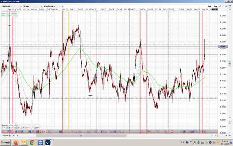Click time scrollbar right arrow
233x146 pixels.
[x=212, y=136]
